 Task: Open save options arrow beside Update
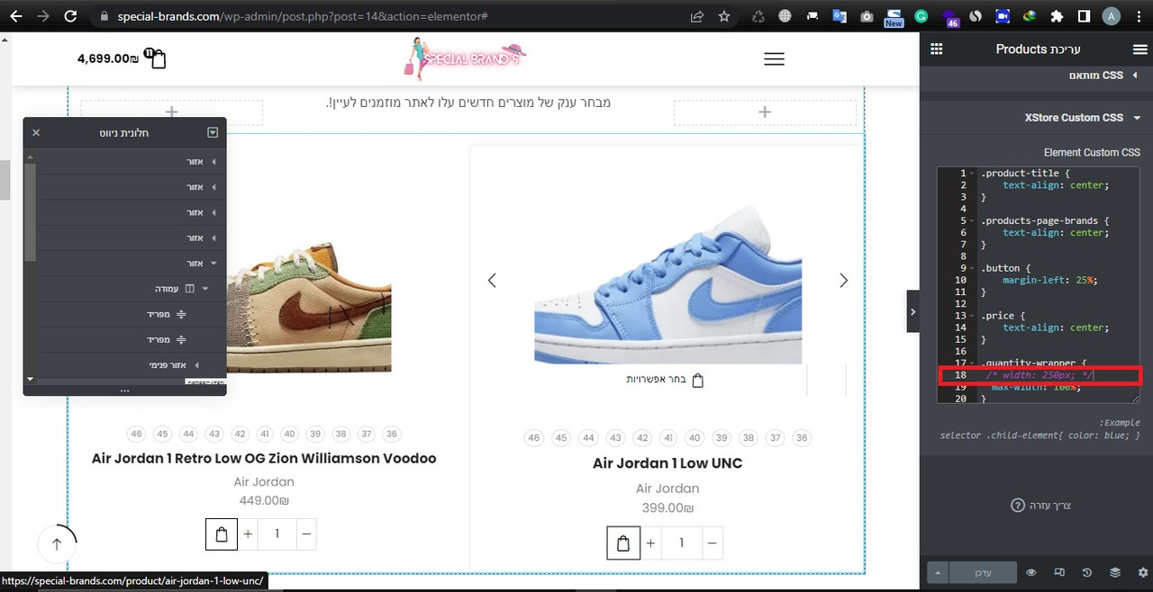[x=938, y=572]
